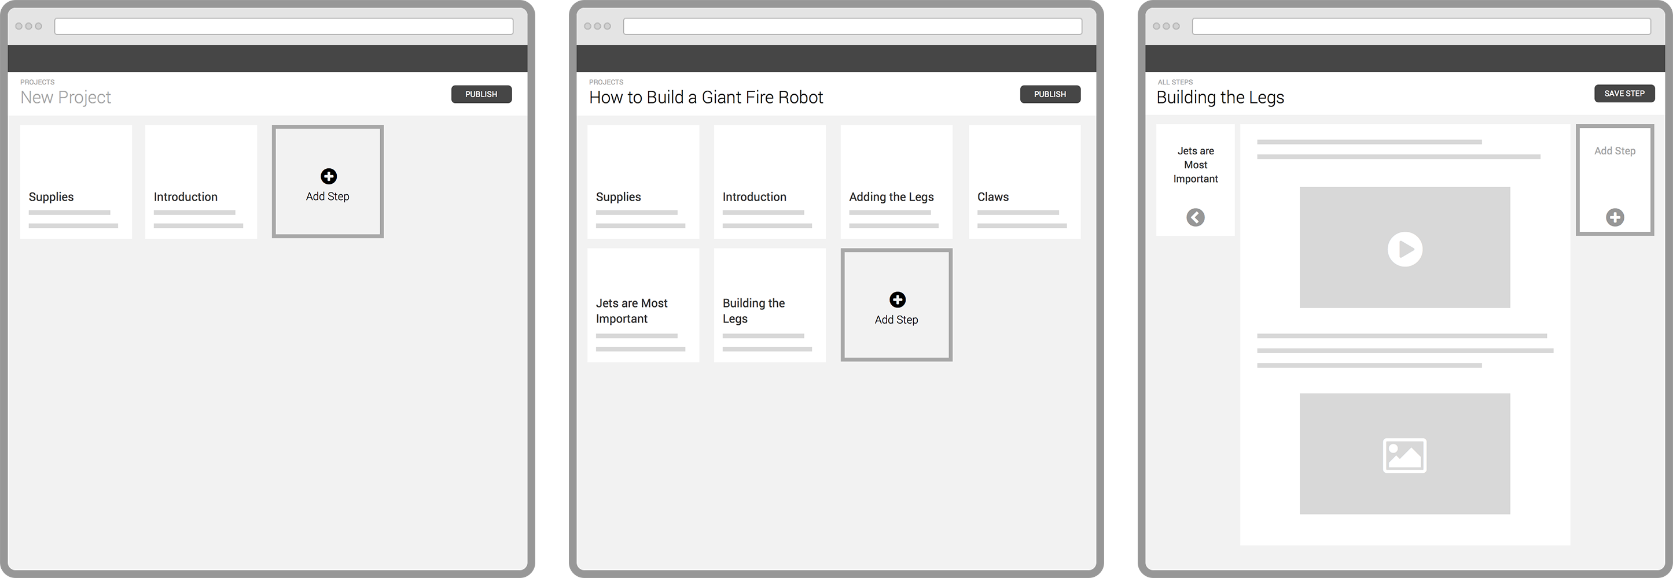The image size is (1673, 578).
Task: Click the plus icon in New Project window
Action: (x=329, y=176)
